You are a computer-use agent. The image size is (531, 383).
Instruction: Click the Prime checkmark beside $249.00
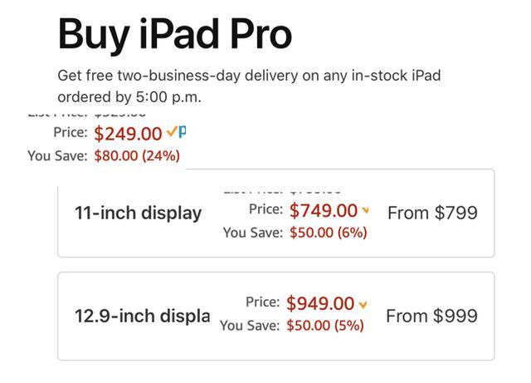pyautogui.click(x=172, y=132)
